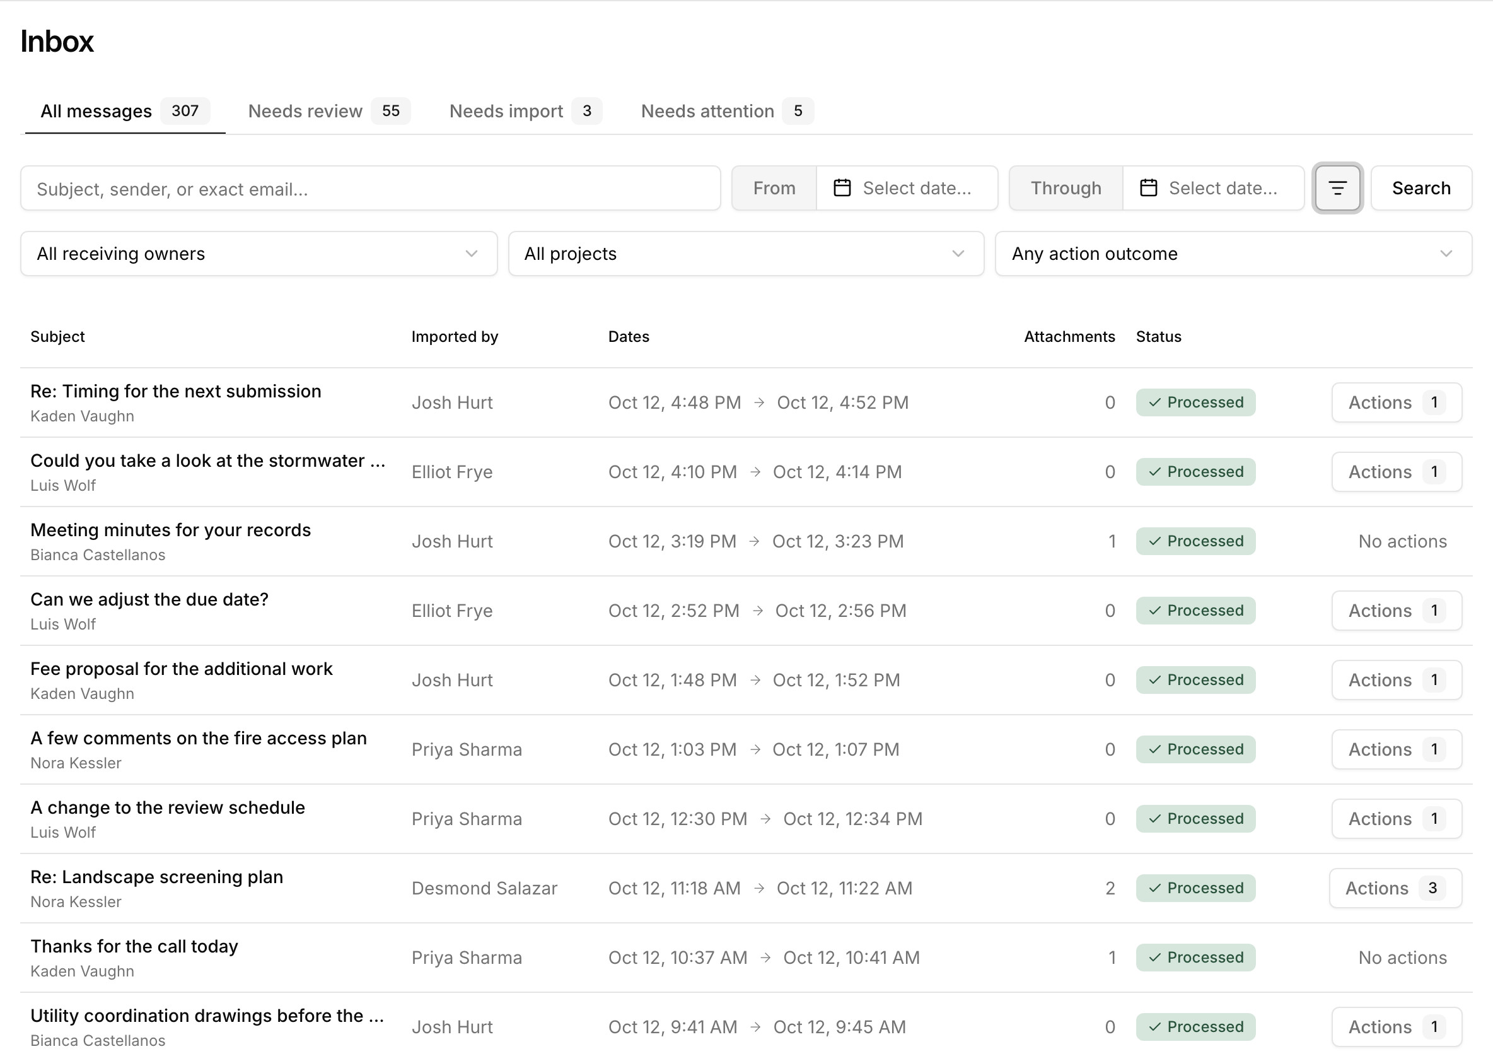Open message Fee proposal for the additional work
This screenshot has height=1061, width=1493.
point(182,669)
